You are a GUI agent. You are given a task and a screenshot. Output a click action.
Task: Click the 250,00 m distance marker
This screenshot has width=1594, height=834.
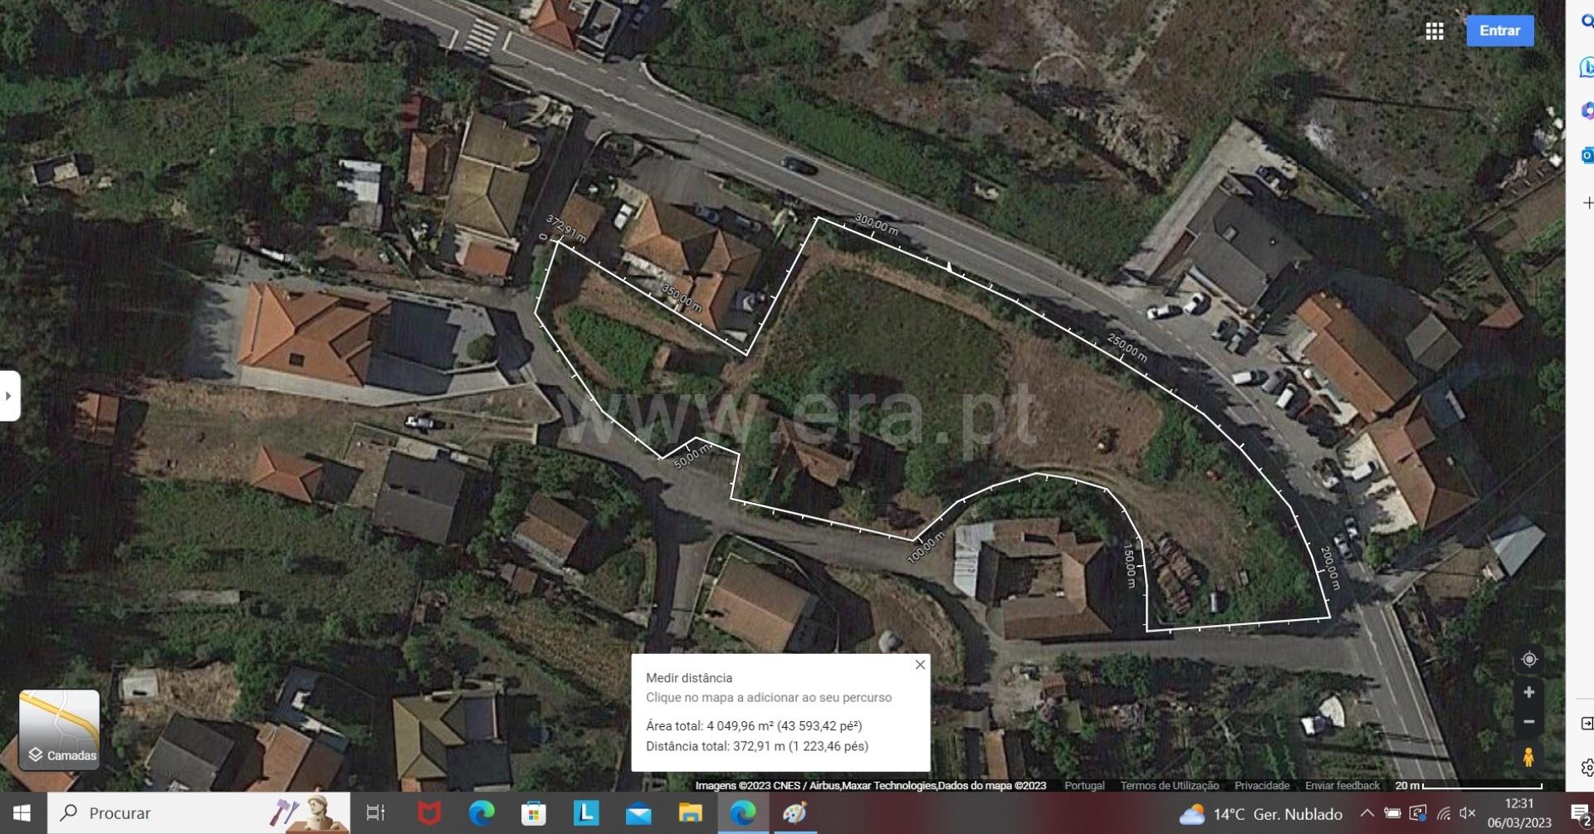click(x=1127, y=348)
